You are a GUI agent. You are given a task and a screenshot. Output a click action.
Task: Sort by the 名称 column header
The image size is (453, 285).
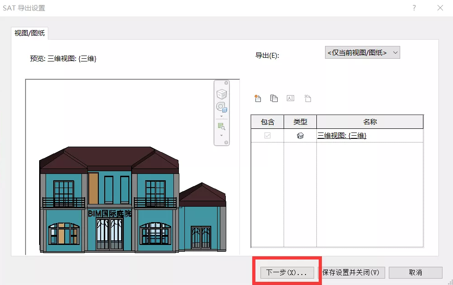pos(370,122)
